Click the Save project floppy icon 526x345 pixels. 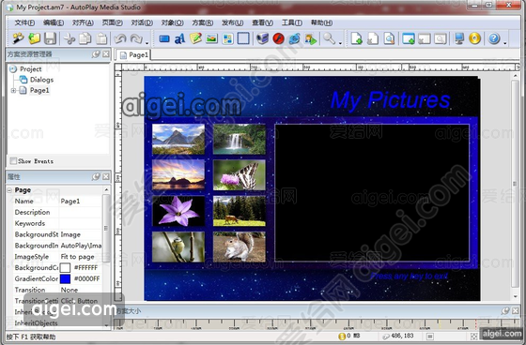pyautogui.click(x=51, y=38)
